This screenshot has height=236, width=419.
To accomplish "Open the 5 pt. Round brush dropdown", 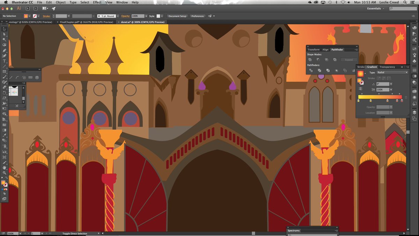I will click(x=118, y=16).
